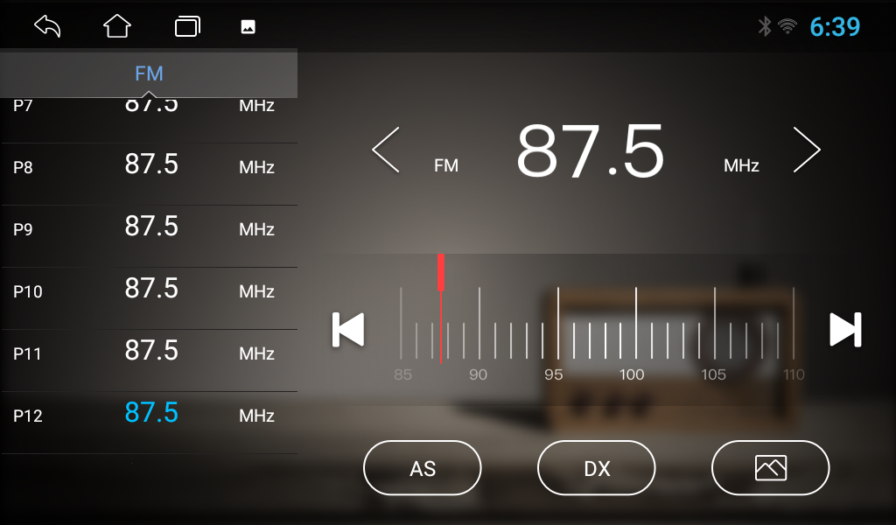Change the background picture button
This screenshot has width=896, height=525.
(770, 468)
